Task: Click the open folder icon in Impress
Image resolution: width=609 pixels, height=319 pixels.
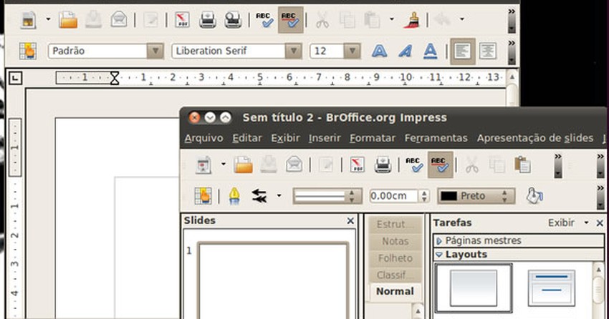Action: 244,165
